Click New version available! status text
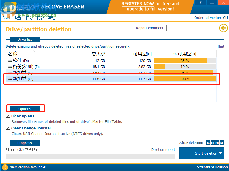Screen dimensions: 229x171 tap(28, 167)
